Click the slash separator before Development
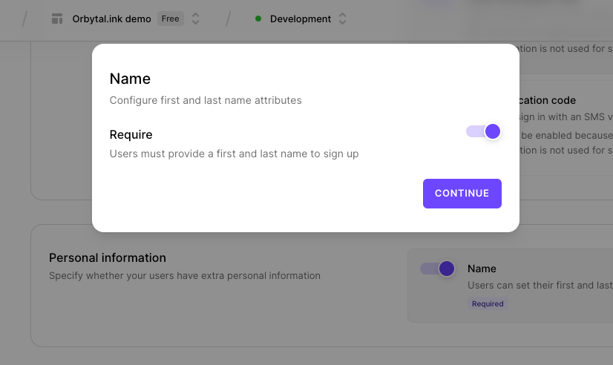Image resolution: width=613 pixels, height=365 pixels. pyautogui.click(x=229, y=19)
